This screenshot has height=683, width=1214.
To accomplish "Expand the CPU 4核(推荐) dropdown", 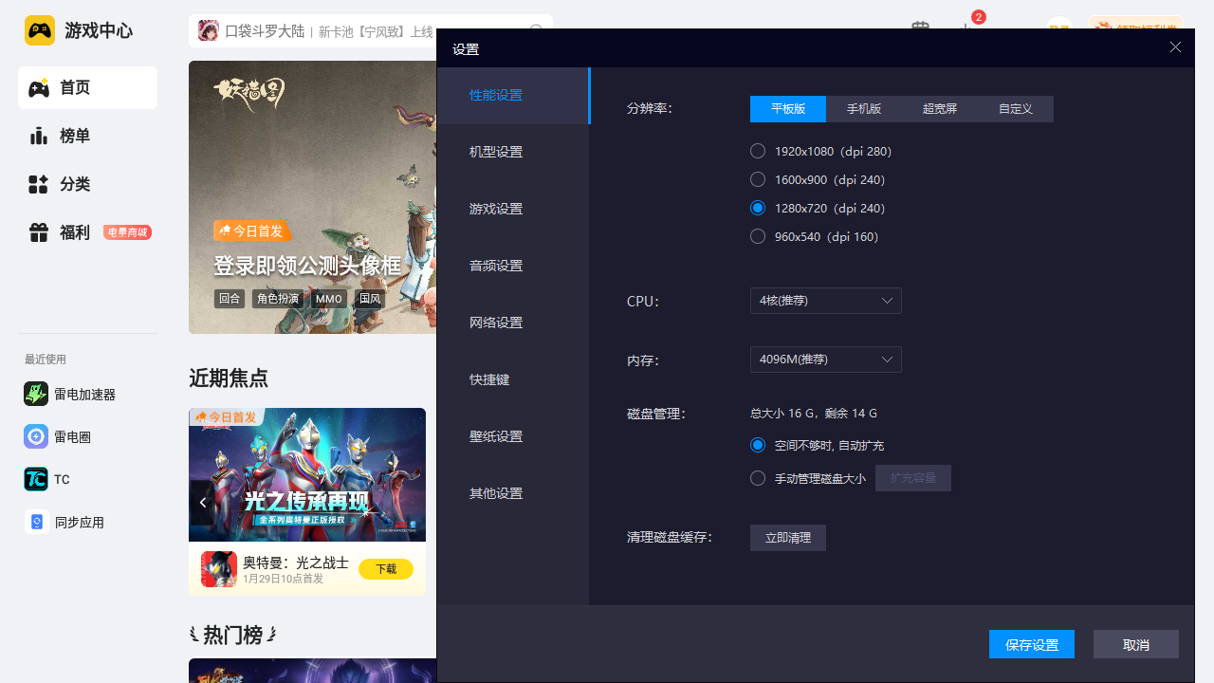I will 825,301.
